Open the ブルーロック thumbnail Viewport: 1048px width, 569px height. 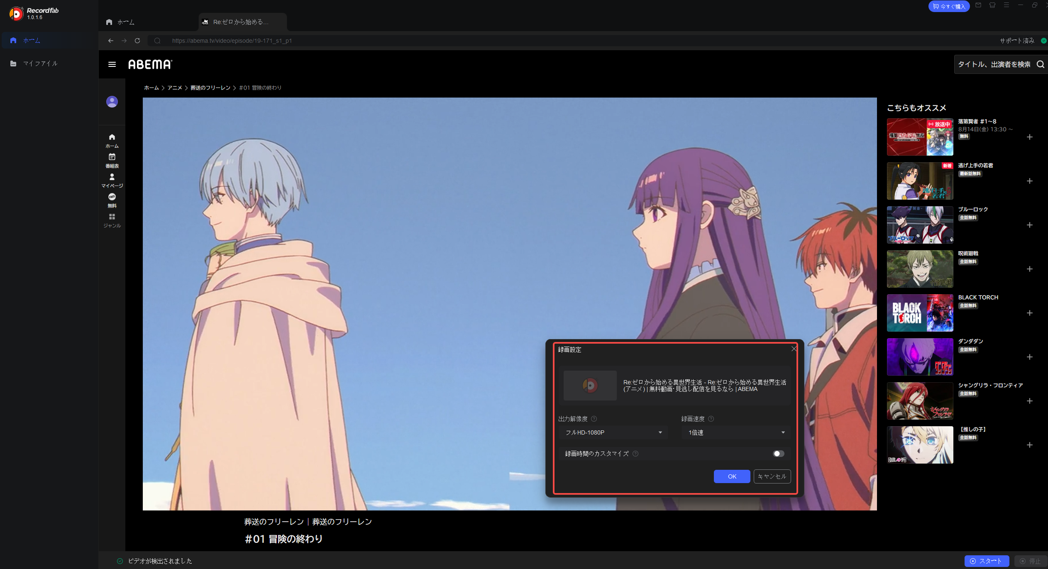(920, 225)
